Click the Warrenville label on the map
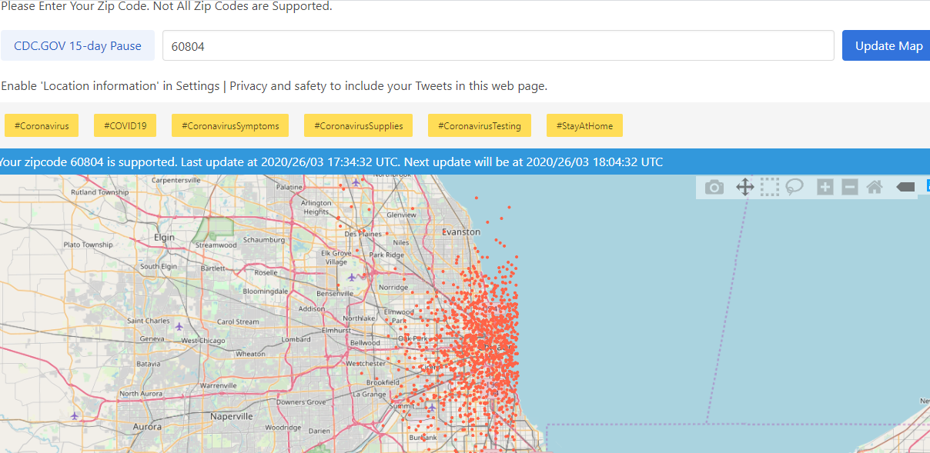 tap(218, 385)
